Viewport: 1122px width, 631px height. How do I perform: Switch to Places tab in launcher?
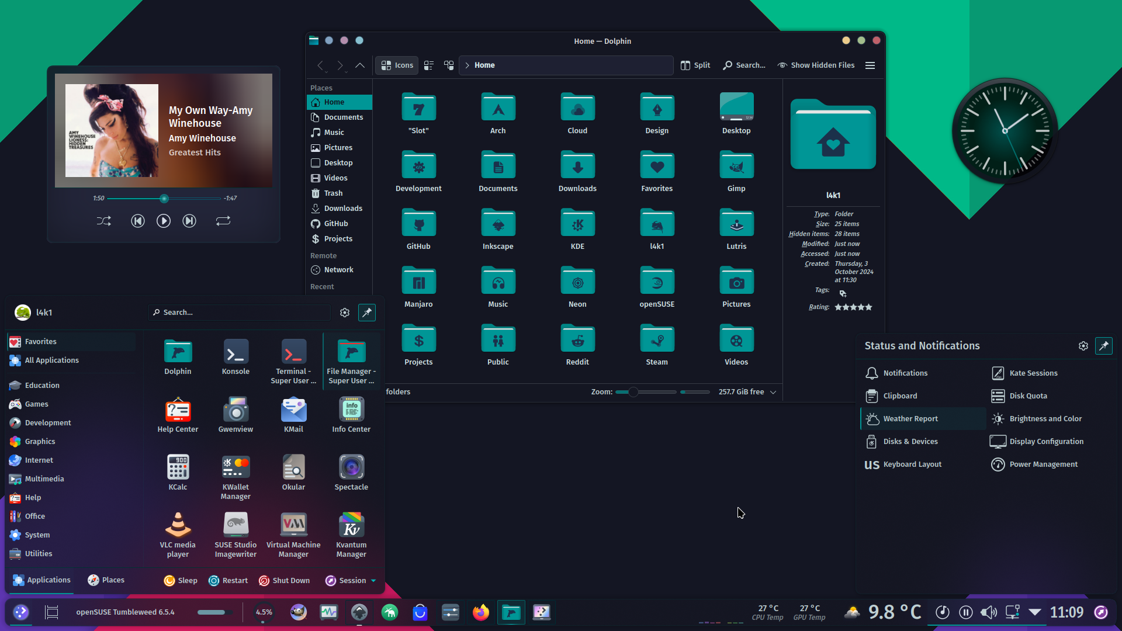pyautogui.click(x=106, y=580)
